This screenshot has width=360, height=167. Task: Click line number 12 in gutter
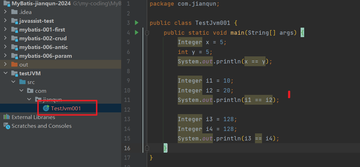(x=127, y=110)
